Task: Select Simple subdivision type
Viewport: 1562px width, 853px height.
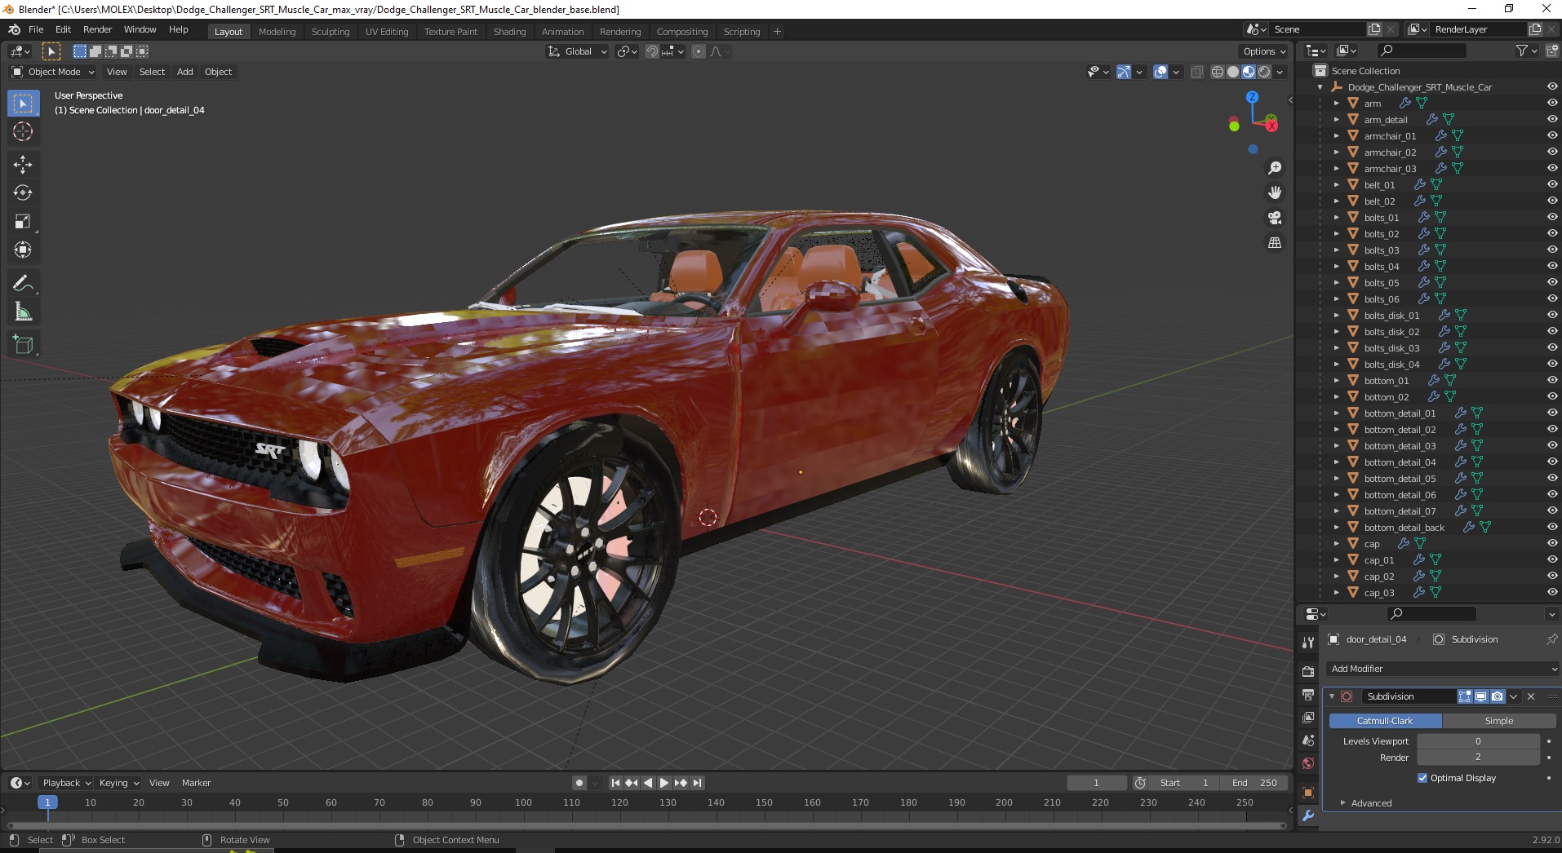Action: pyautogui.click(x=1498, y=721)
